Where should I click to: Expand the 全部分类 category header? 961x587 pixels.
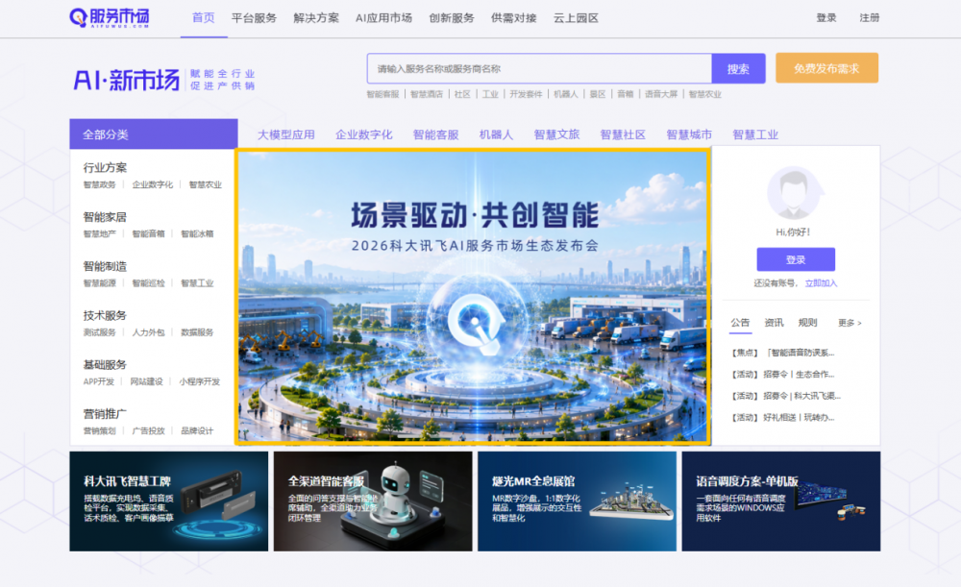[x=153, y=135]
